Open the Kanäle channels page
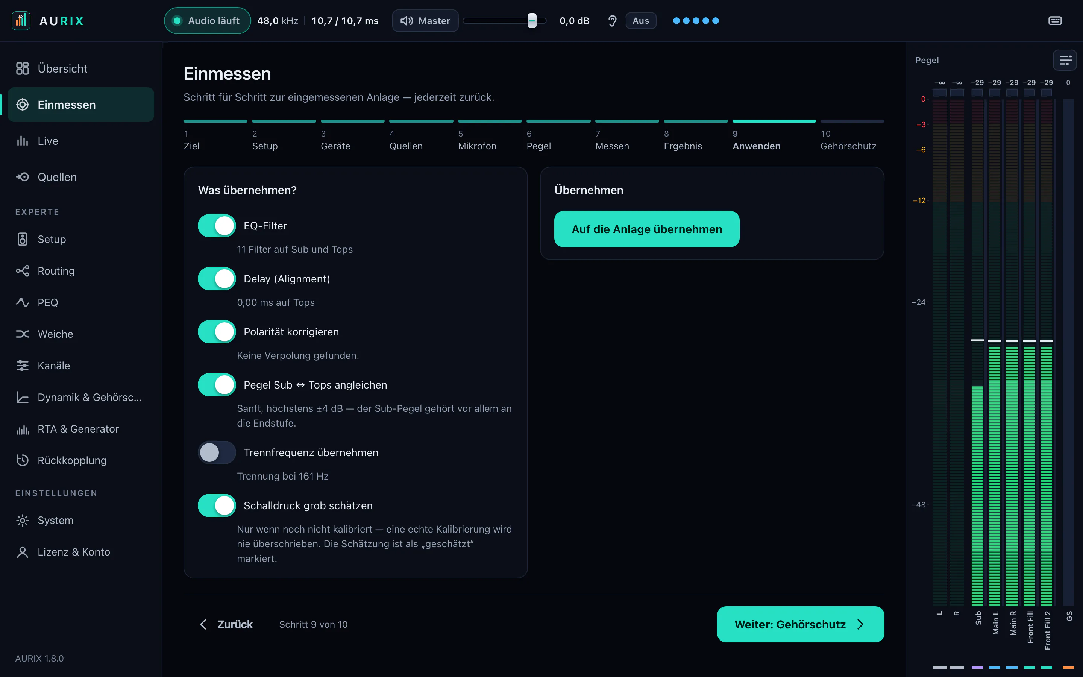The image size is (1083, 677). pos(80,366)
